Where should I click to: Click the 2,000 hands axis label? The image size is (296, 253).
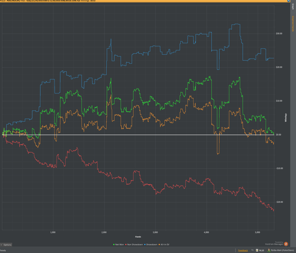pos(104,232)
